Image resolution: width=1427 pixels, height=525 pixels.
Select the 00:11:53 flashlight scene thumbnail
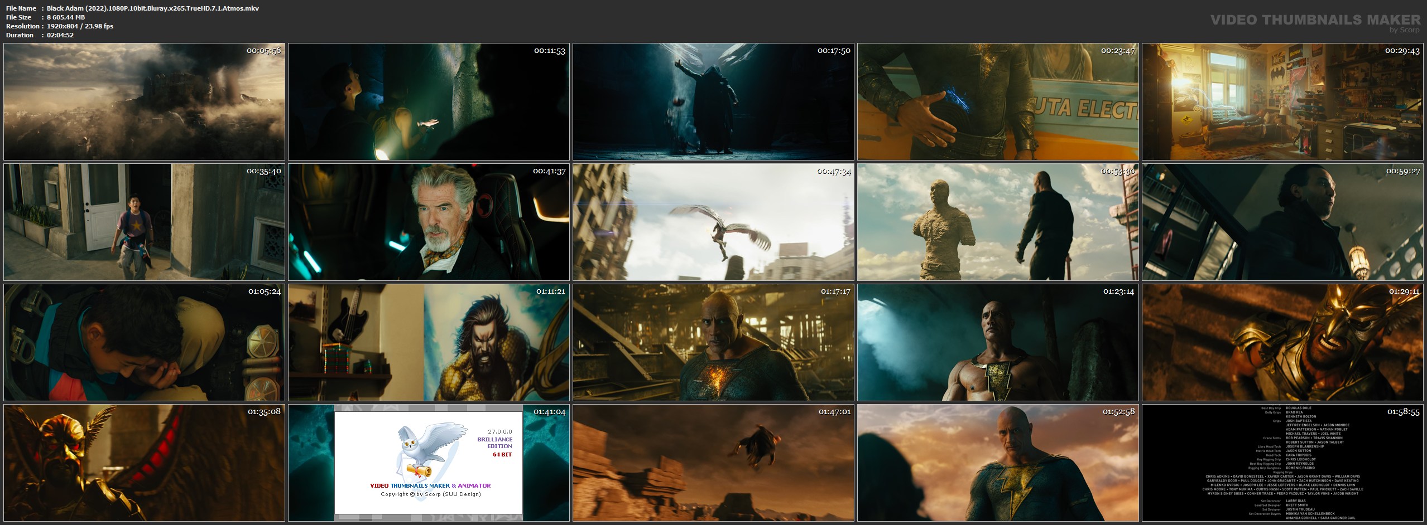coord(429,102)
